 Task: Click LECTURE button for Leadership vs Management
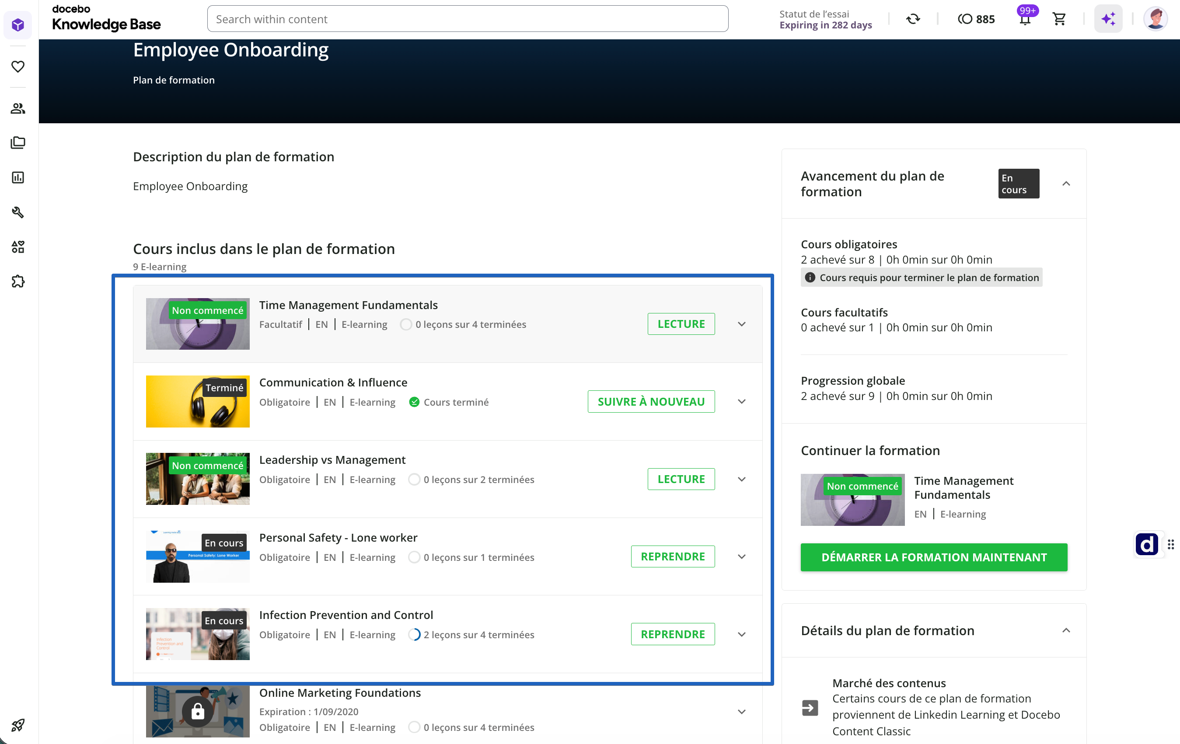pyautogui.click(x=681, y=479)
